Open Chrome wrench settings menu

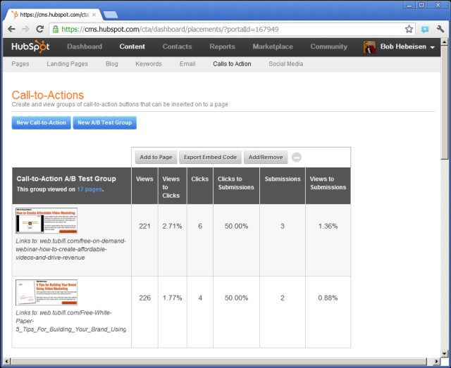(440, 29)
